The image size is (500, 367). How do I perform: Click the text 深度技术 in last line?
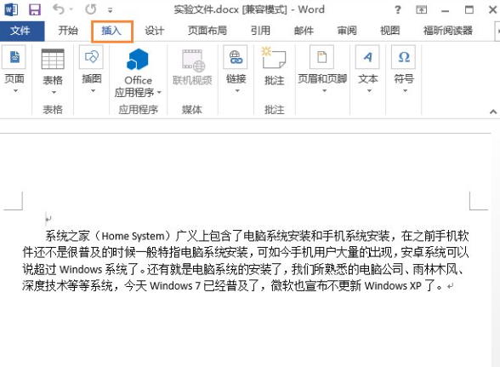[x=44, y=285]
